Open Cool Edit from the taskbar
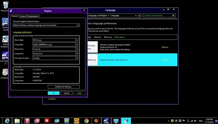 [x=106, y=121]
